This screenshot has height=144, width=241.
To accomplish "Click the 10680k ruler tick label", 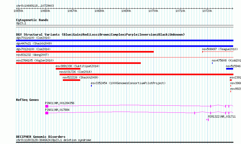I will click(99, 11).
